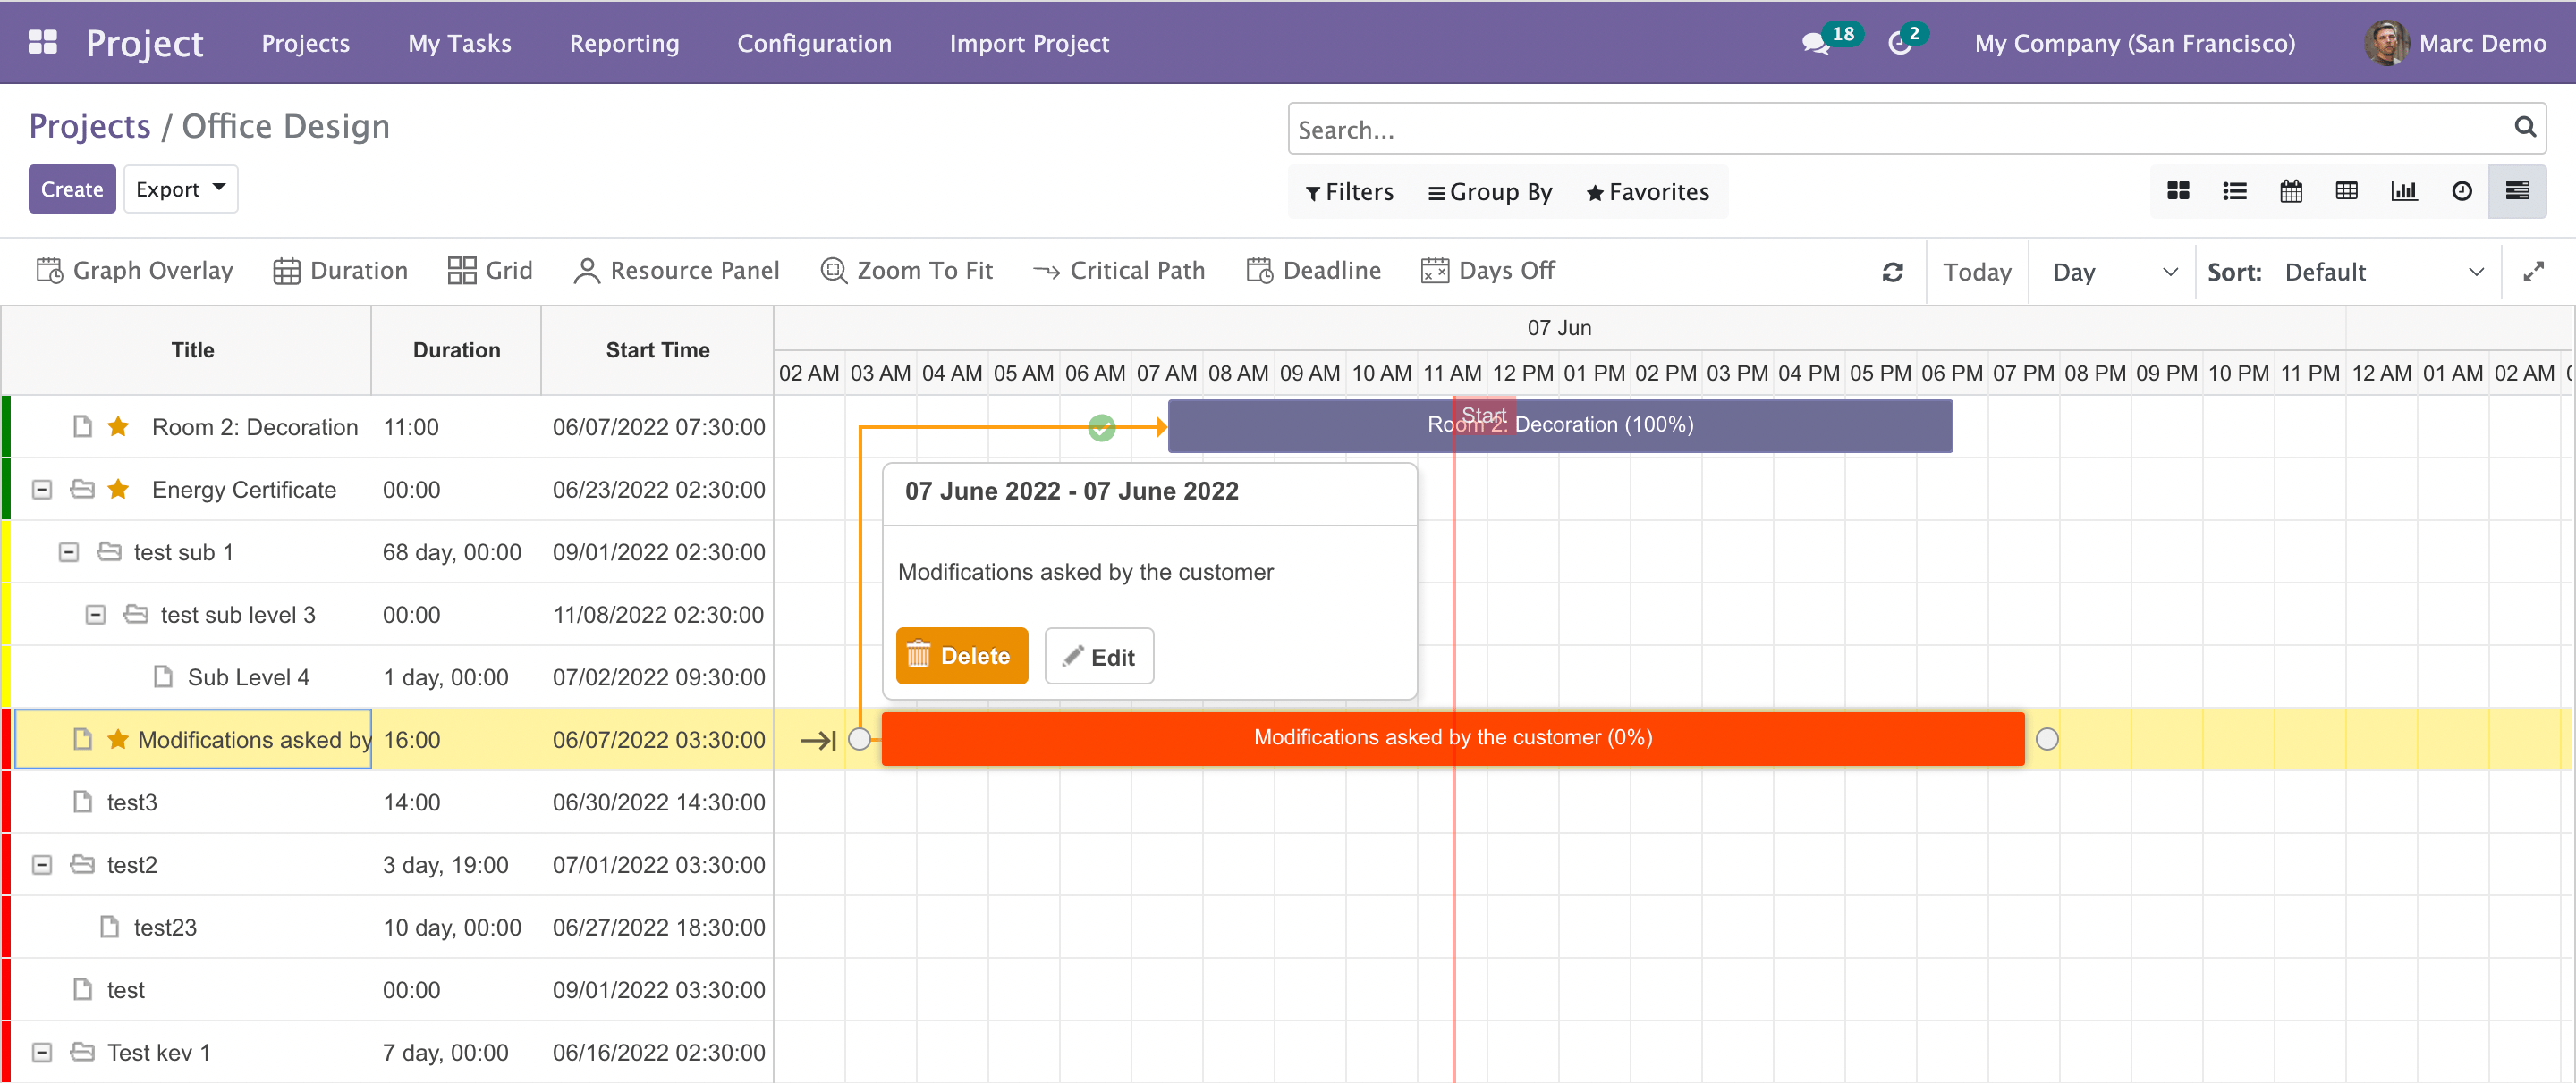This screenshot has height=1083, width=2576.
Task: Toggle priority star on Energy Certificate
Action: (118, 490)
